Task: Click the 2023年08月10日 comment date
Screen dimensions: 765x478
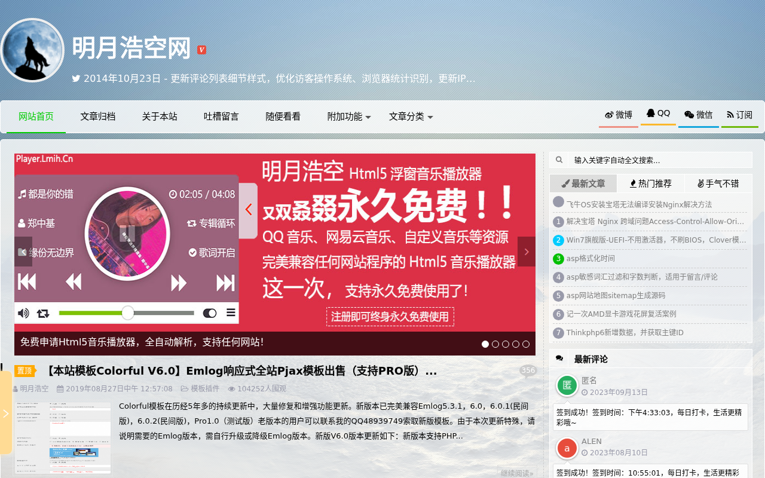Action: coord(619,453)
